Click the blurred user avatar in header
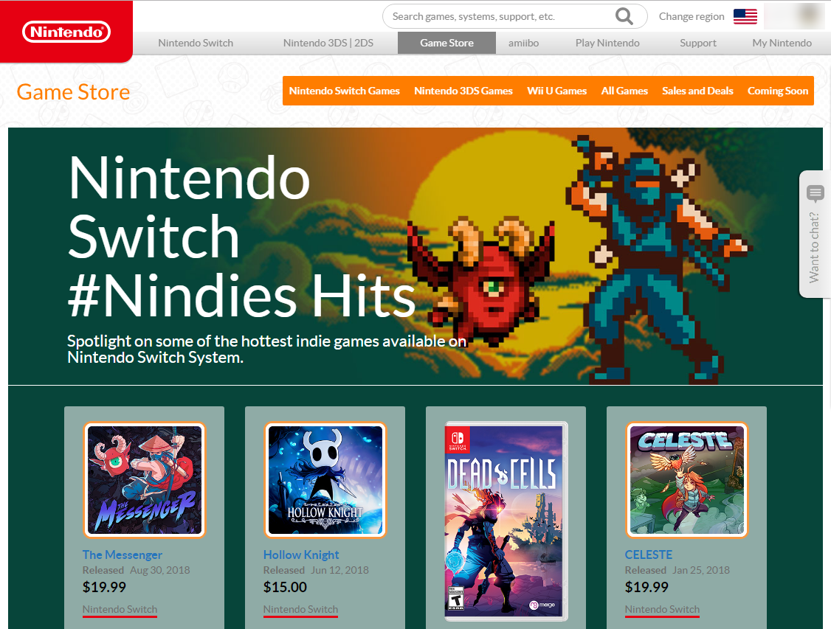831x629 pixels. 796,16
